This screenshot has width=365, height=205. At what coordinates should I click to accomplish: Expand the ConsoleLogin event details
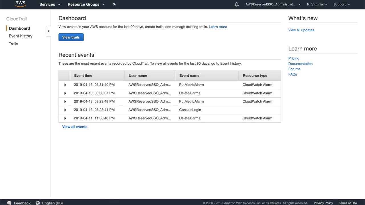(x=65, y=110)
